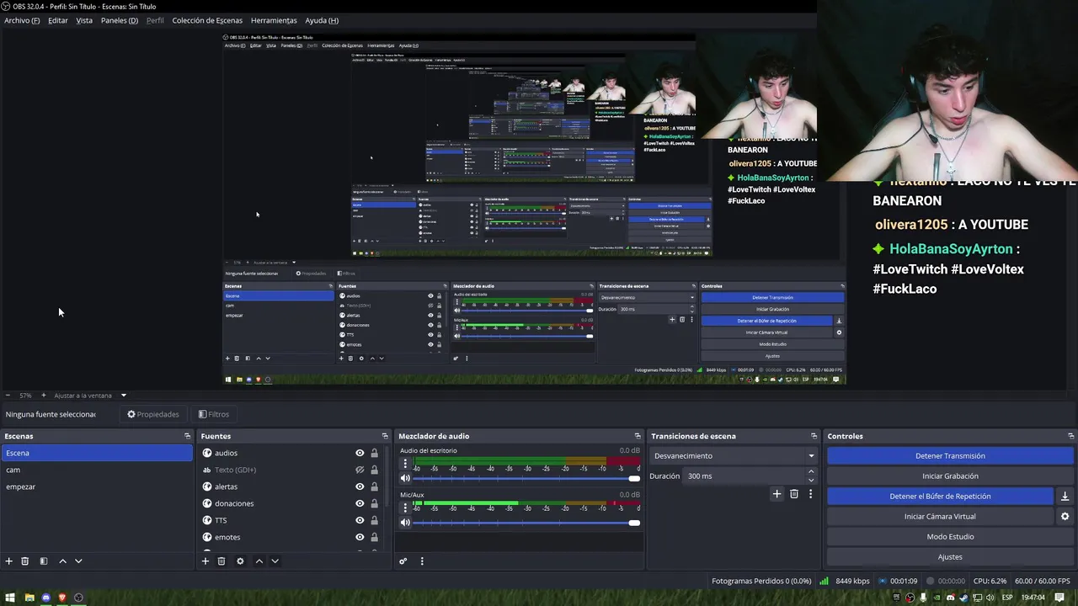Open the Colección de Escenas menu
The image size is (1078, 606).
[x=207, y=20]
